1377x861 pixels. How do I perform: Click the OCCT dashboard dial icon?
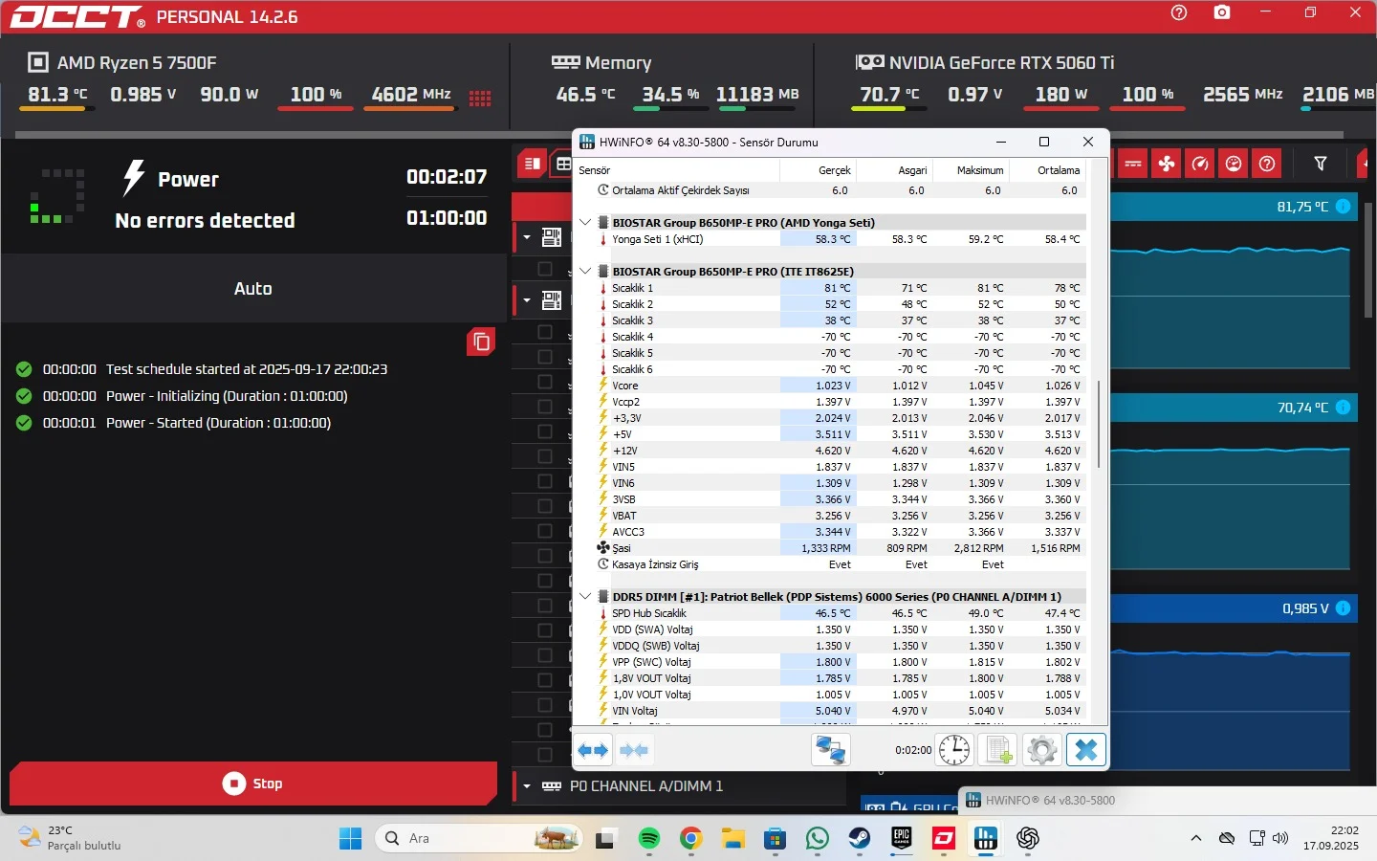click(x=1234, y=164)
